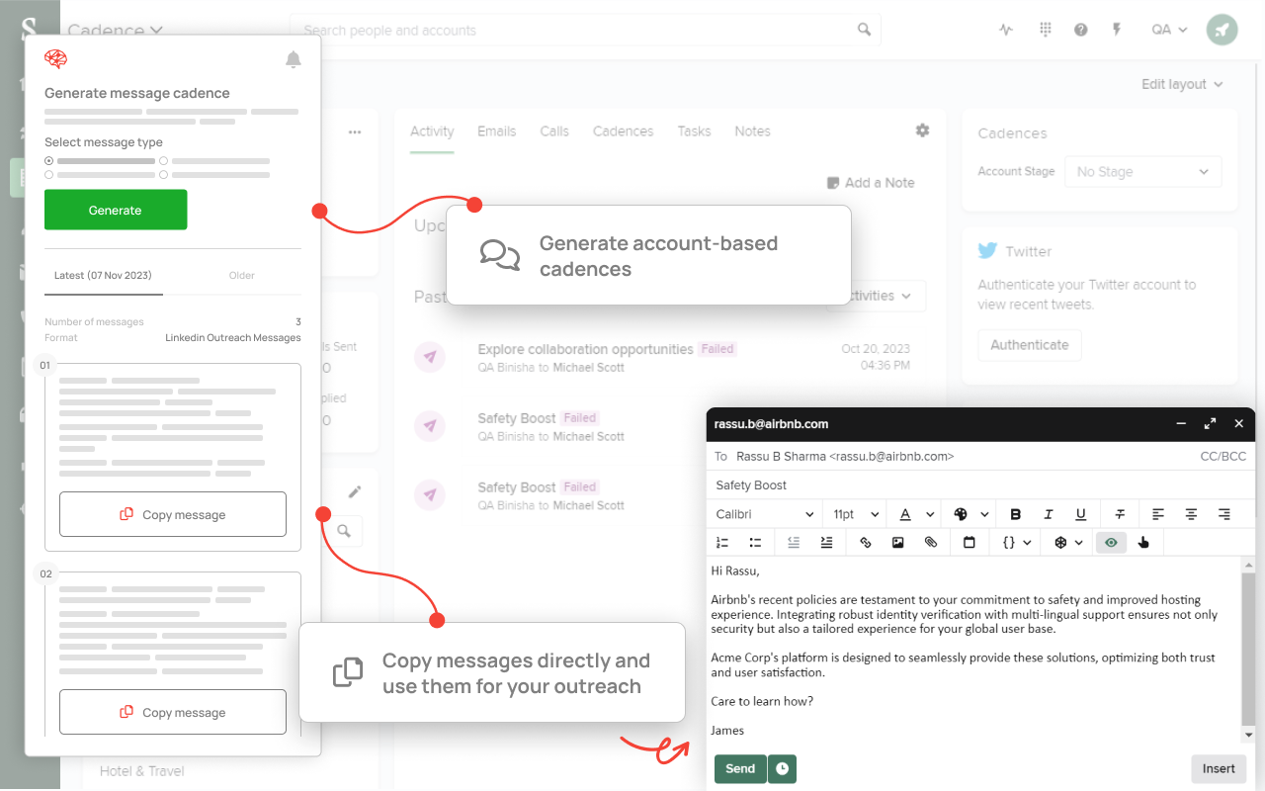Click the pencil edit icon

pos(355,491)
